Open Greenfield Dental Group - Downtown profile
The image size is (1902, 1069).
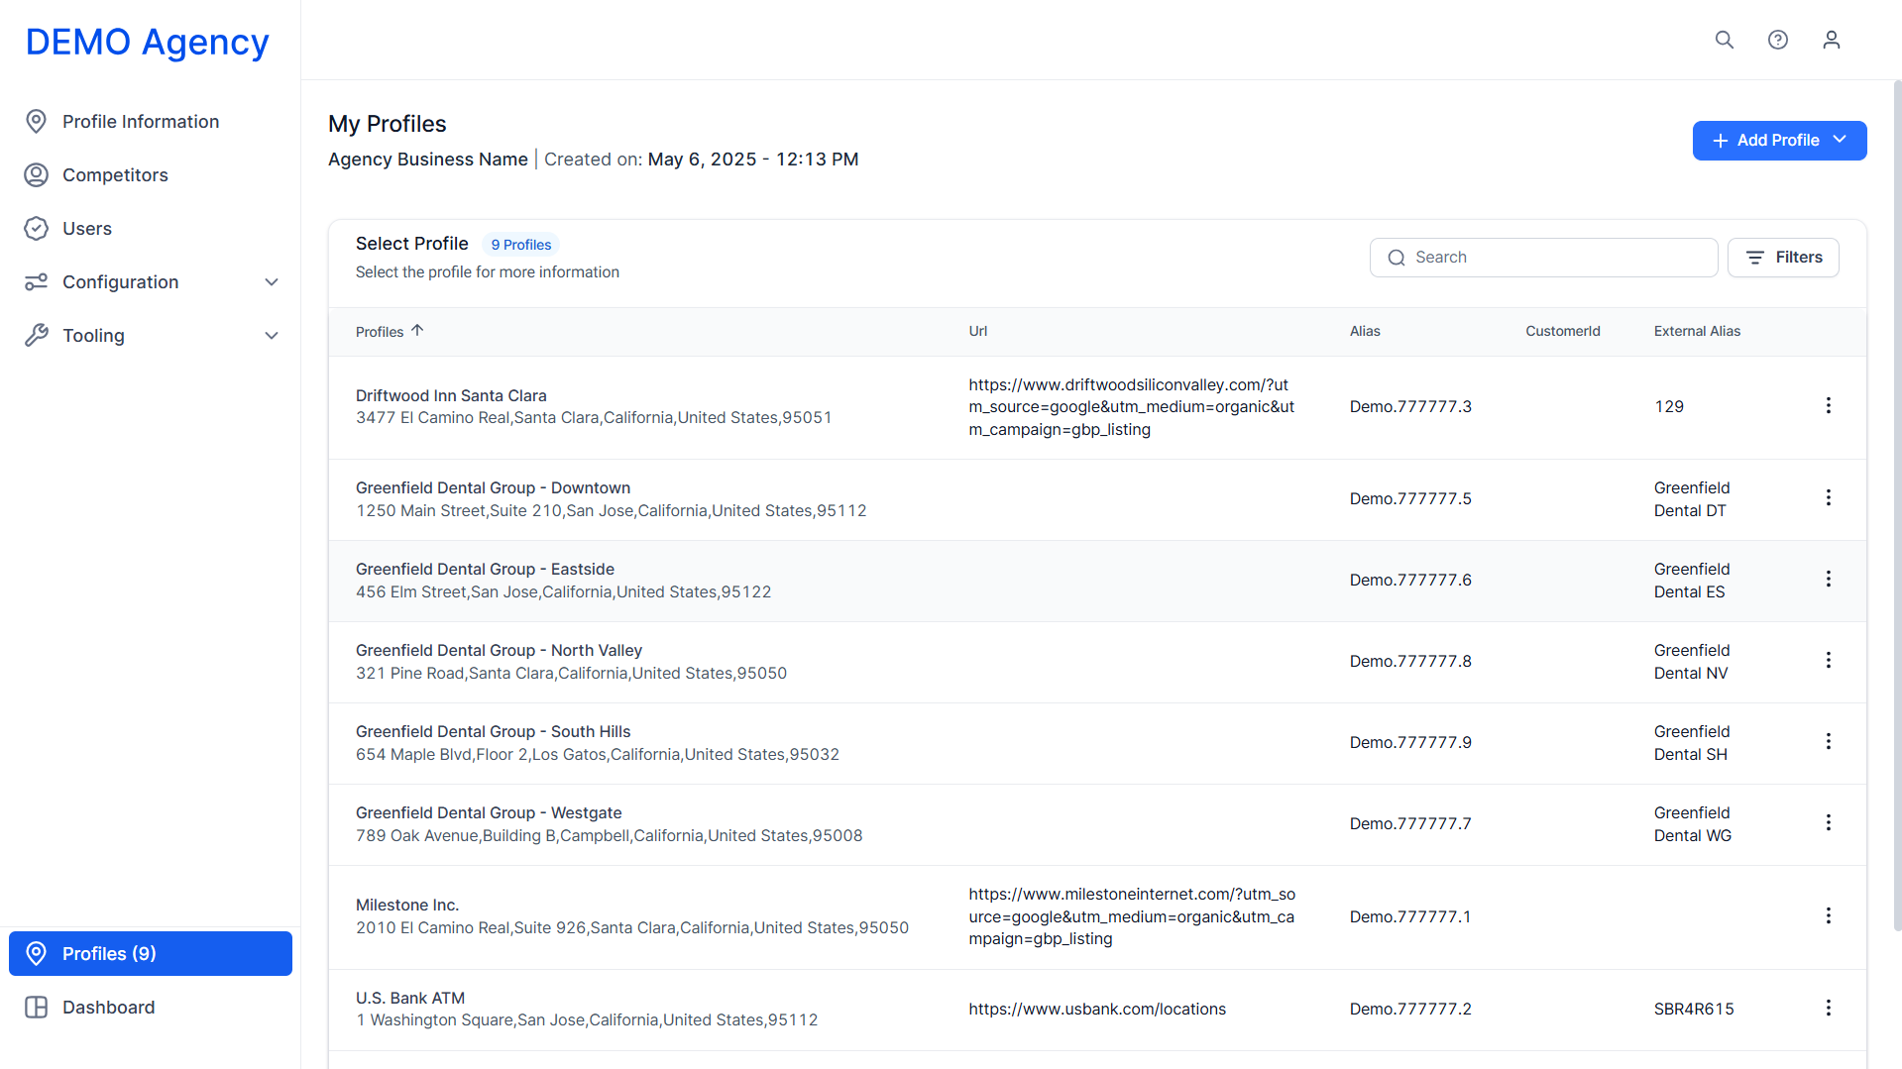click(493, 487)
